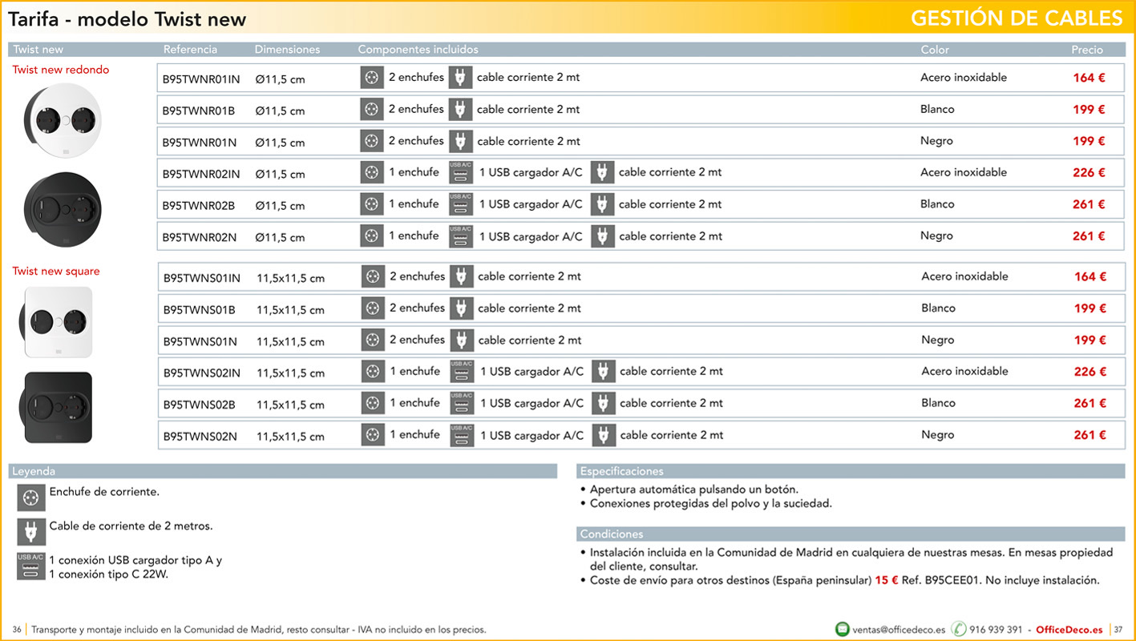Click the red 15 € shipping cost
The image size is (1136, 641).
point(887,580)
